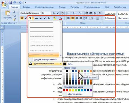Apply the Без интервала style

coord(123,16)
